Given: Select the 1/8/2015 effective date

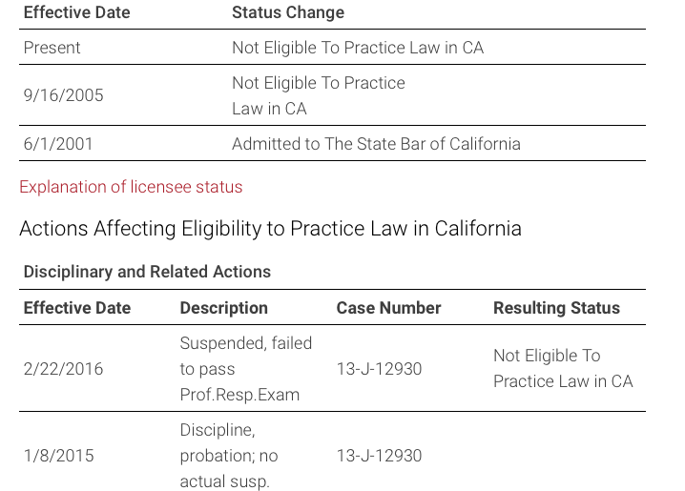Looking at the screenshot, I should click(58, 456).
